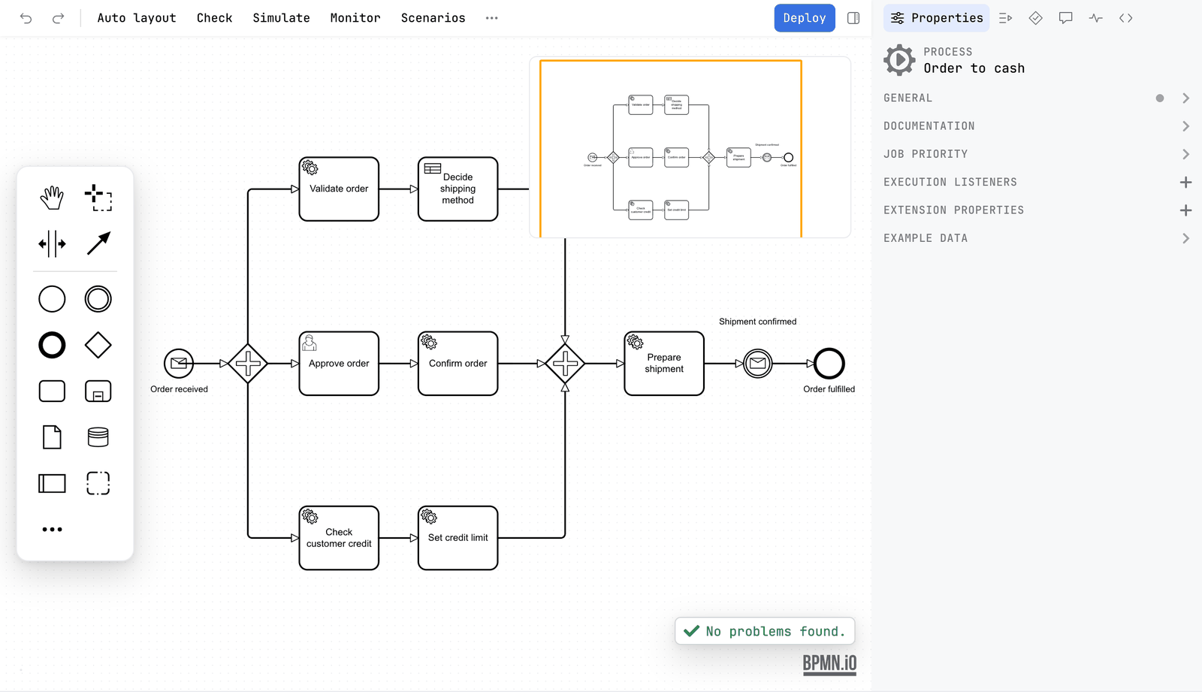Open more palette tools ellipsis
Screen dimensions: 1202x692
[52, 530]
